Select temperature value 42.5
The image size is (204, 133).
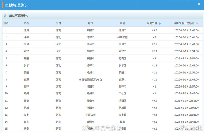[x=154, y=44]
